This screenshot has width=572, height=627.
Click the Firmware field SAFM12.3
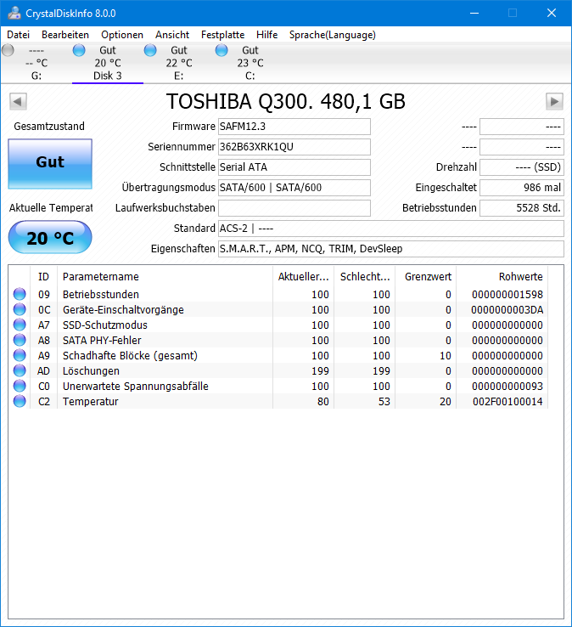coord(294,127)
